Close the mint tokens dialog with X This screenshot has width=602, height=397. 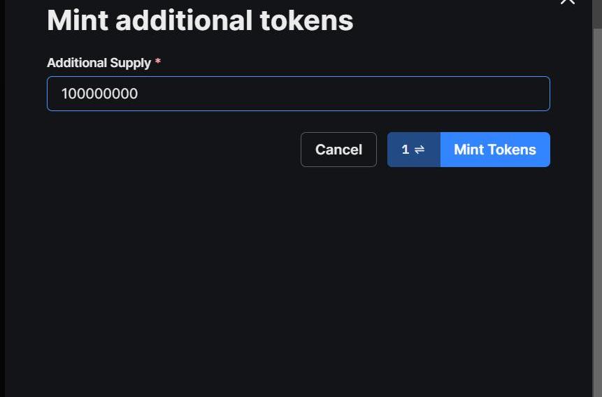567,2
